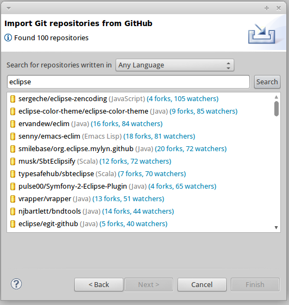Open the Any Language dropdown
289x305 pixels.
[x=175, y=65]
